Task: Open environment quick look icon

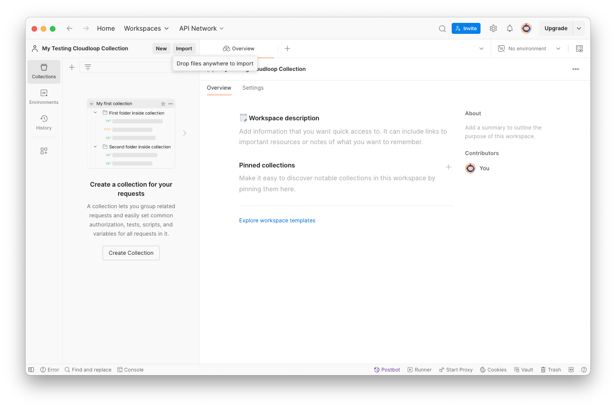Action: click(579, 48)
